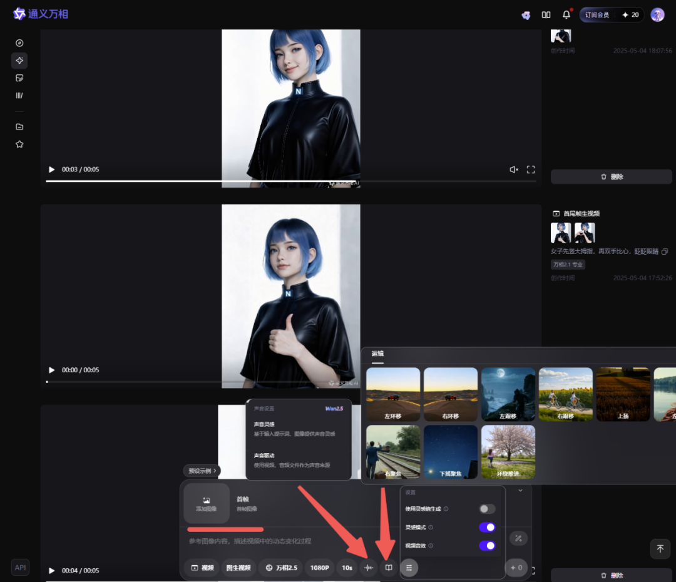Click the notification bell icon

[566, 14]
